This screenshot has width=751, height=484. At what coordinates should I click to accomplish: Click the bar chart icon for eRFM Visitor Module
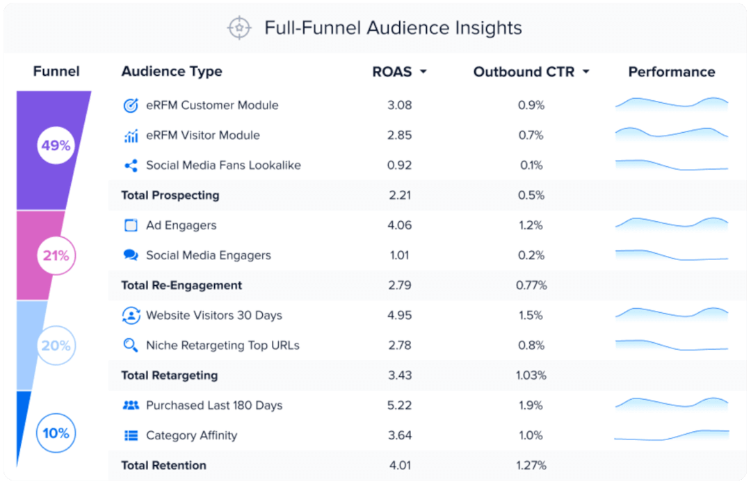[131, 135]
